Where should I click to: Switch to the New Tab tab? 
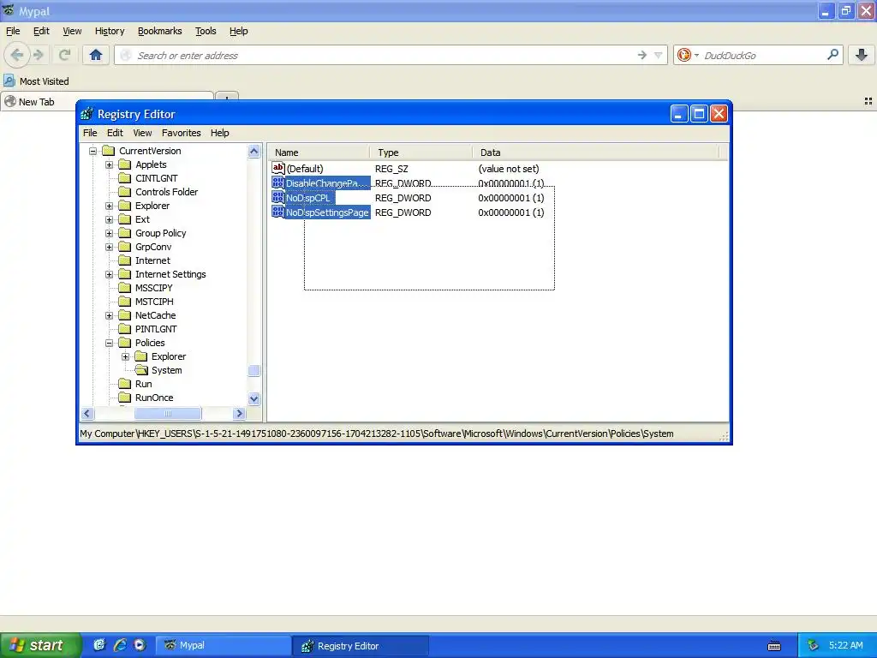click(106, 101)
